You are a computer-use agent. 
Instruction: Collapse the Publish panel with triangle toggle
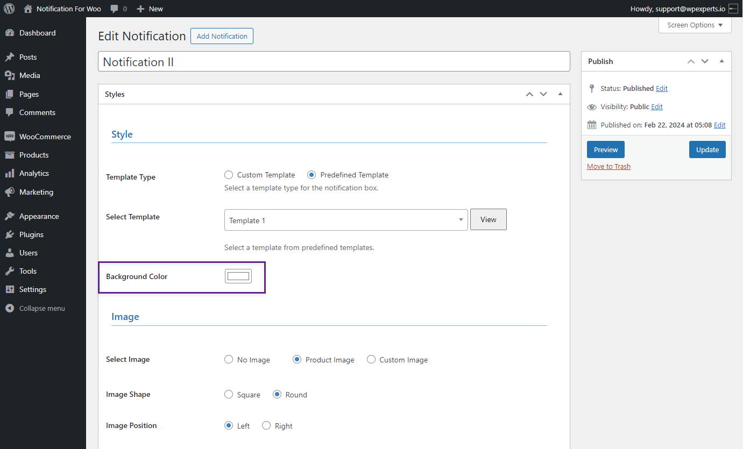point(721,61)
